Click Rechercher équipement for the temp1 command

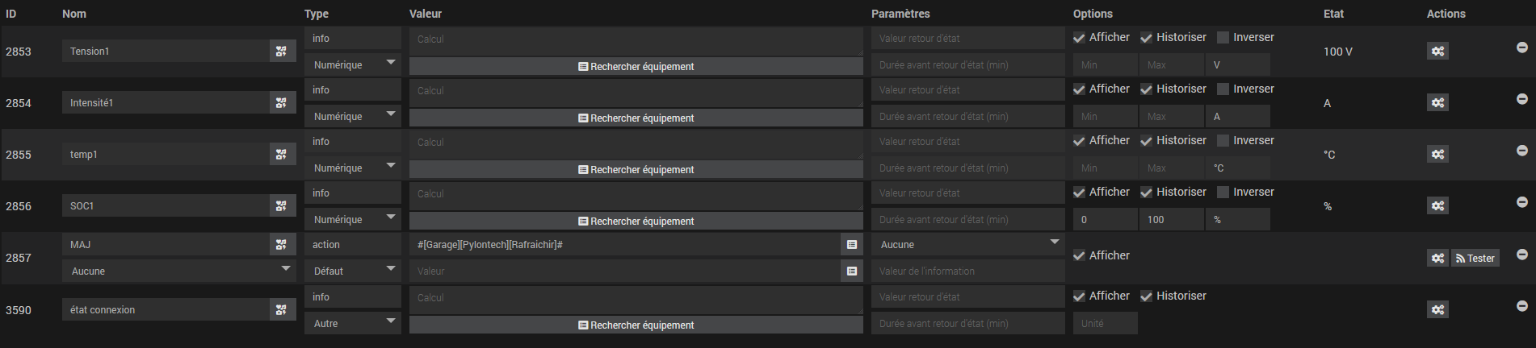(636, 169)
